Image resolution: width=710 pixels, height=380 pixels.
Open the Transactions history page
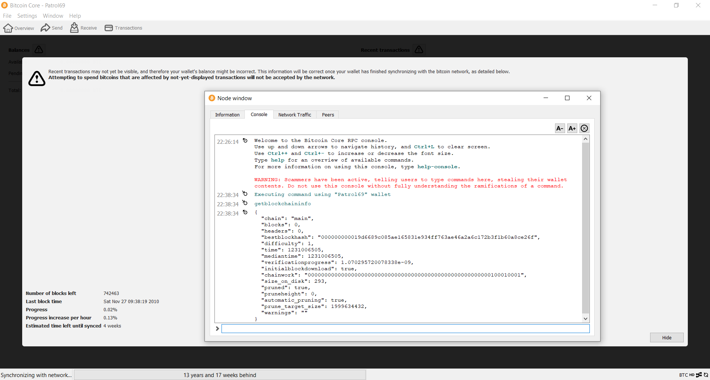(124, 28)
